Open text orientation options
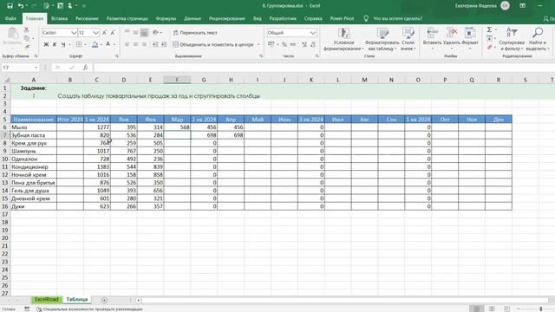 [x=156, y=33]
